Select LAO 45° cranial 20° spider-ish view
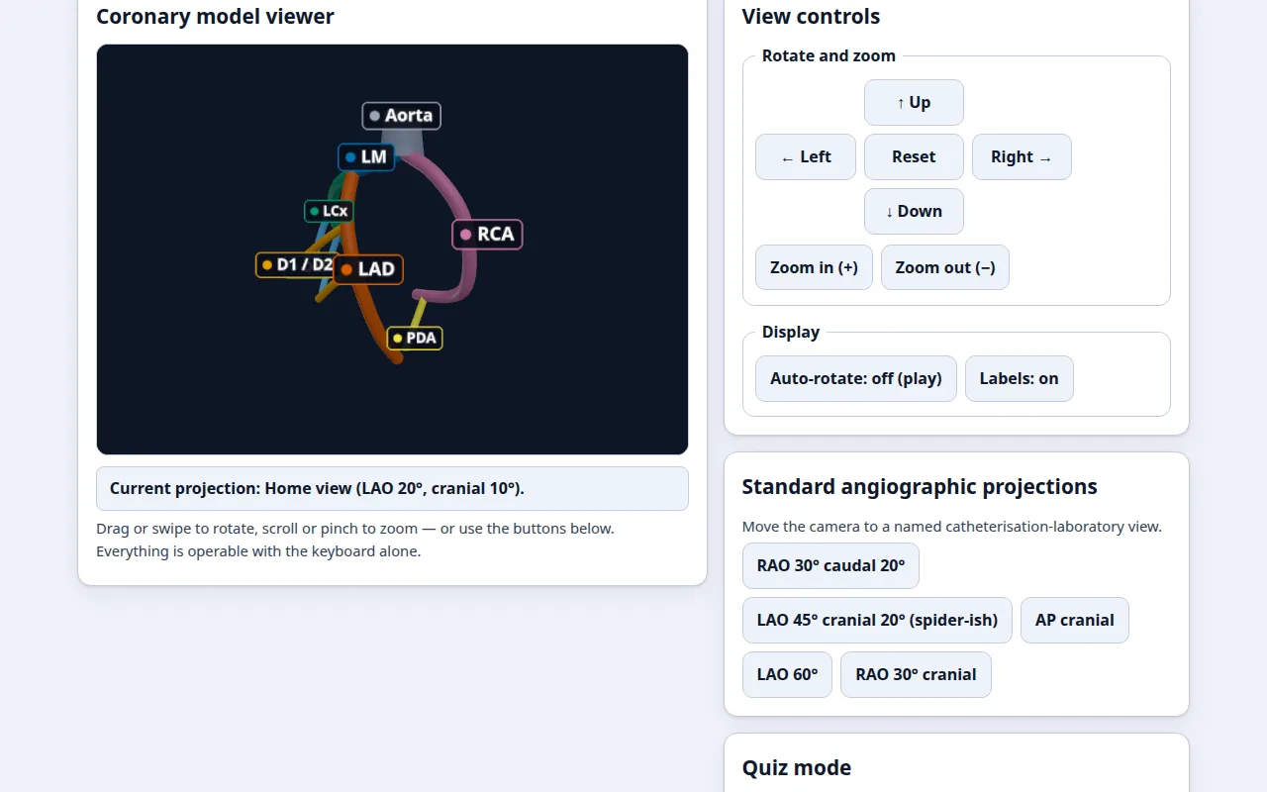The image size is (1267, 792). [x=877, y=620]
